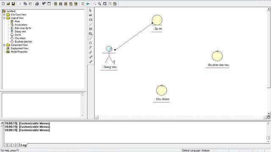Click the Zoom Out magnifier icon
The image size is (271, 152).
coord(100,4)
